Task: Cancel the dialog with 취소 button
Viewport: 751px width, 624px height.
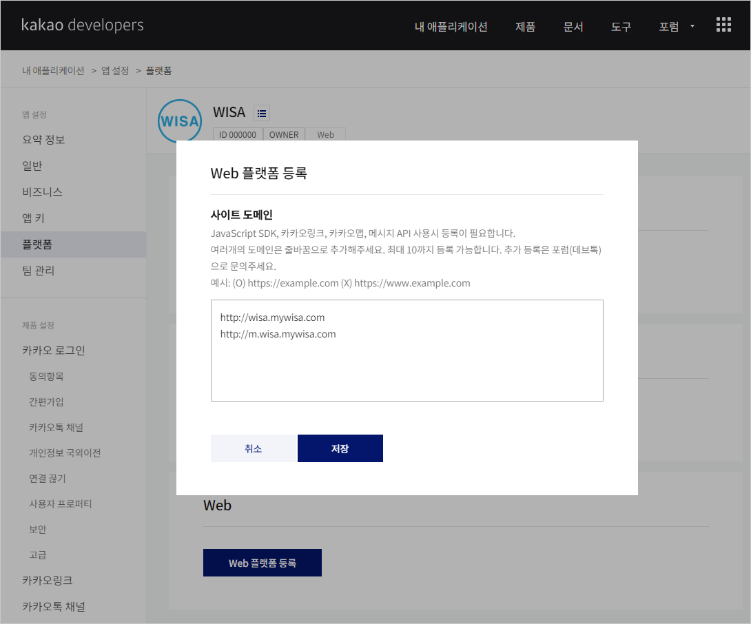Action: [253, 448]
